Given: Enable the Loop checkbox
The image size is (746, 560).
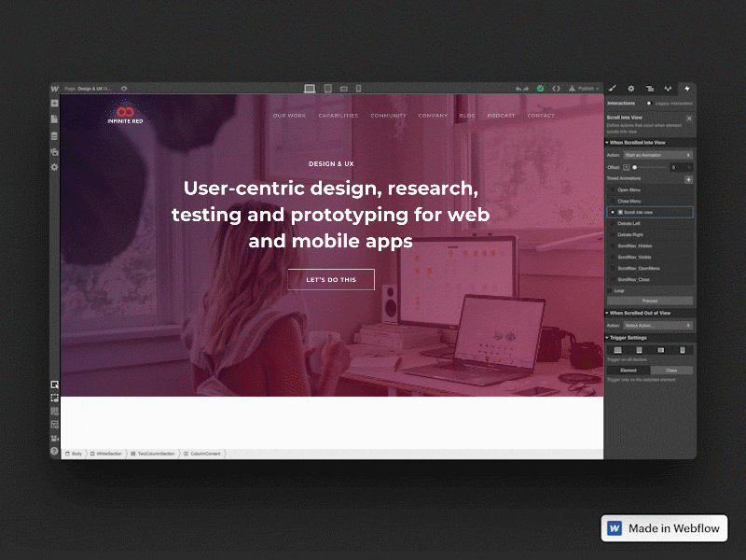Looking at the screenshot, I should [611, 288].
